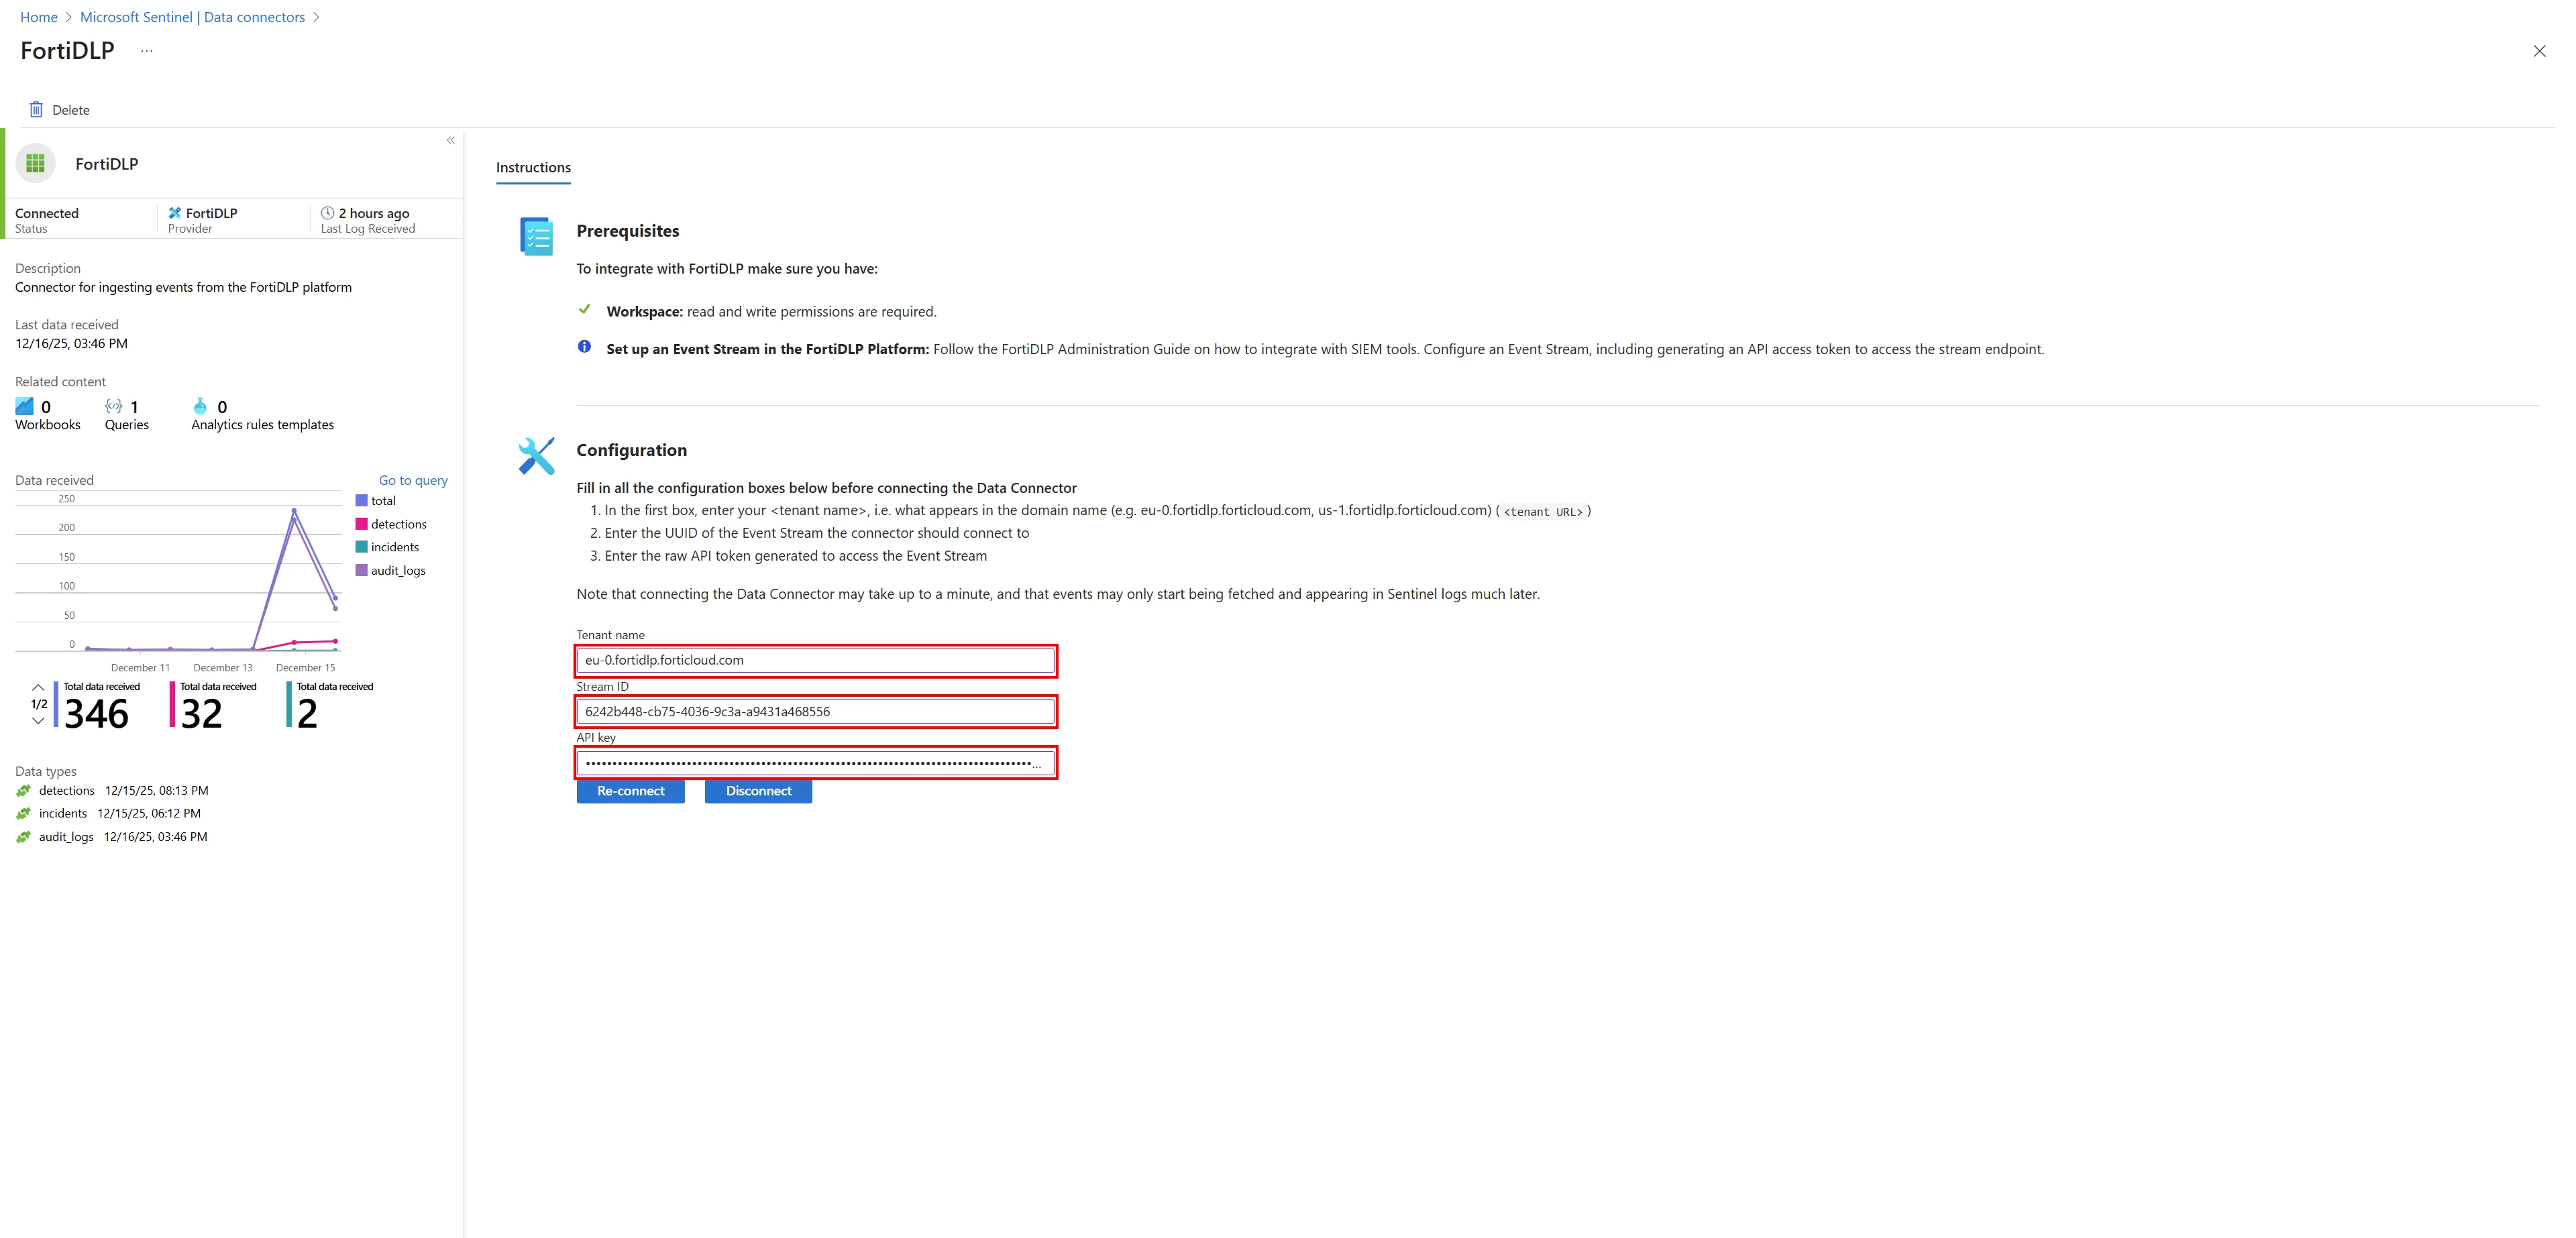Click the Queries brackets icon

pos(114,406)
